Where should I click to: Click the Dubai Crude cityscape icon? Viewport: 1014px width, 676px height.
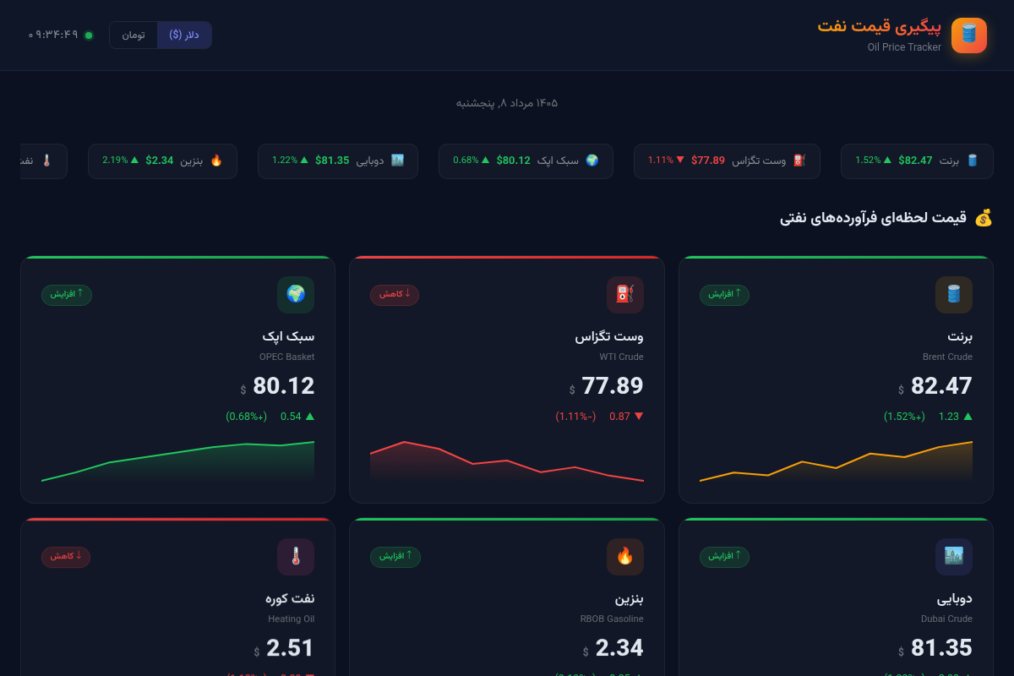[x=954, y=557]
